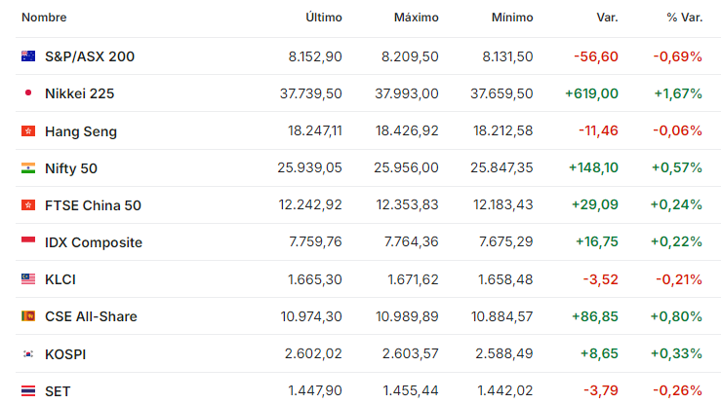Sort by the % Var. column header
Image resolution: width=721 pixels, height=404 pixels.
(x=685, y=18)
